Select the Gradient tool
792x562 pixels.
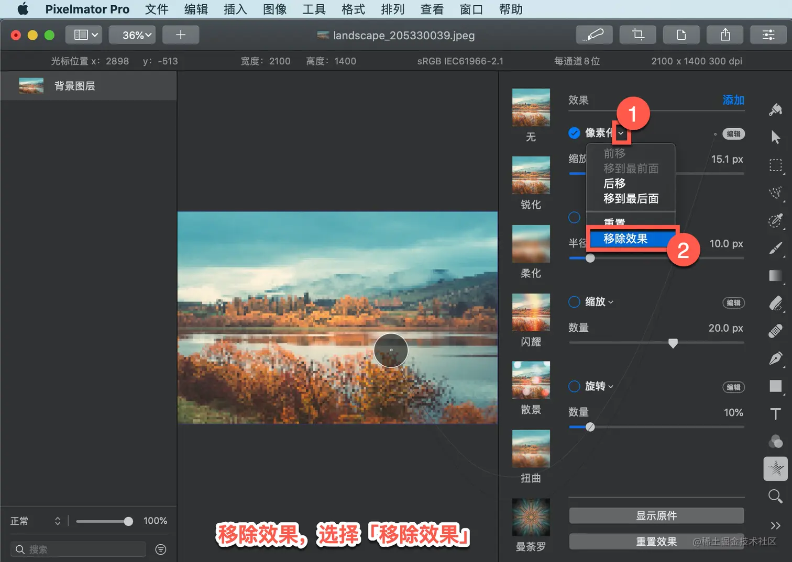coord(776,276)
